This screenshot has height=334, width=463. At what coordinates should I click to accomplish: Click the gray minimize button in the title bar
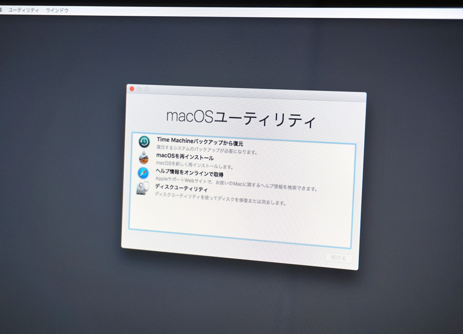pos(139,89)
